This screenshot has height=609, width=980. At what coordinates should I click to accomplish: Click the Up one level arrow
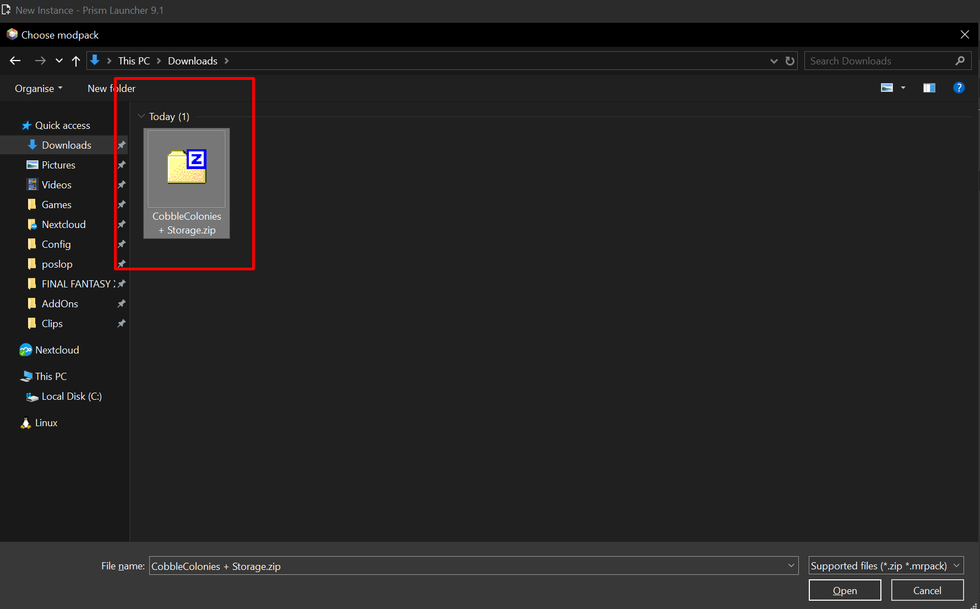click(x=76, y=61)
